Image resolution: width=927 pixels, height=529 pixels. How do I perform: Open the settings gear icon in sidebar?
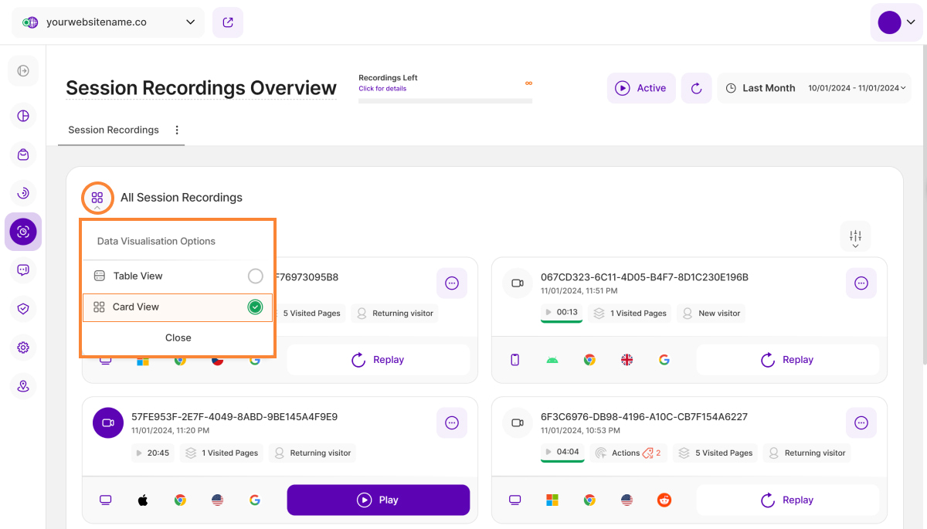click(x=23, y=348)
